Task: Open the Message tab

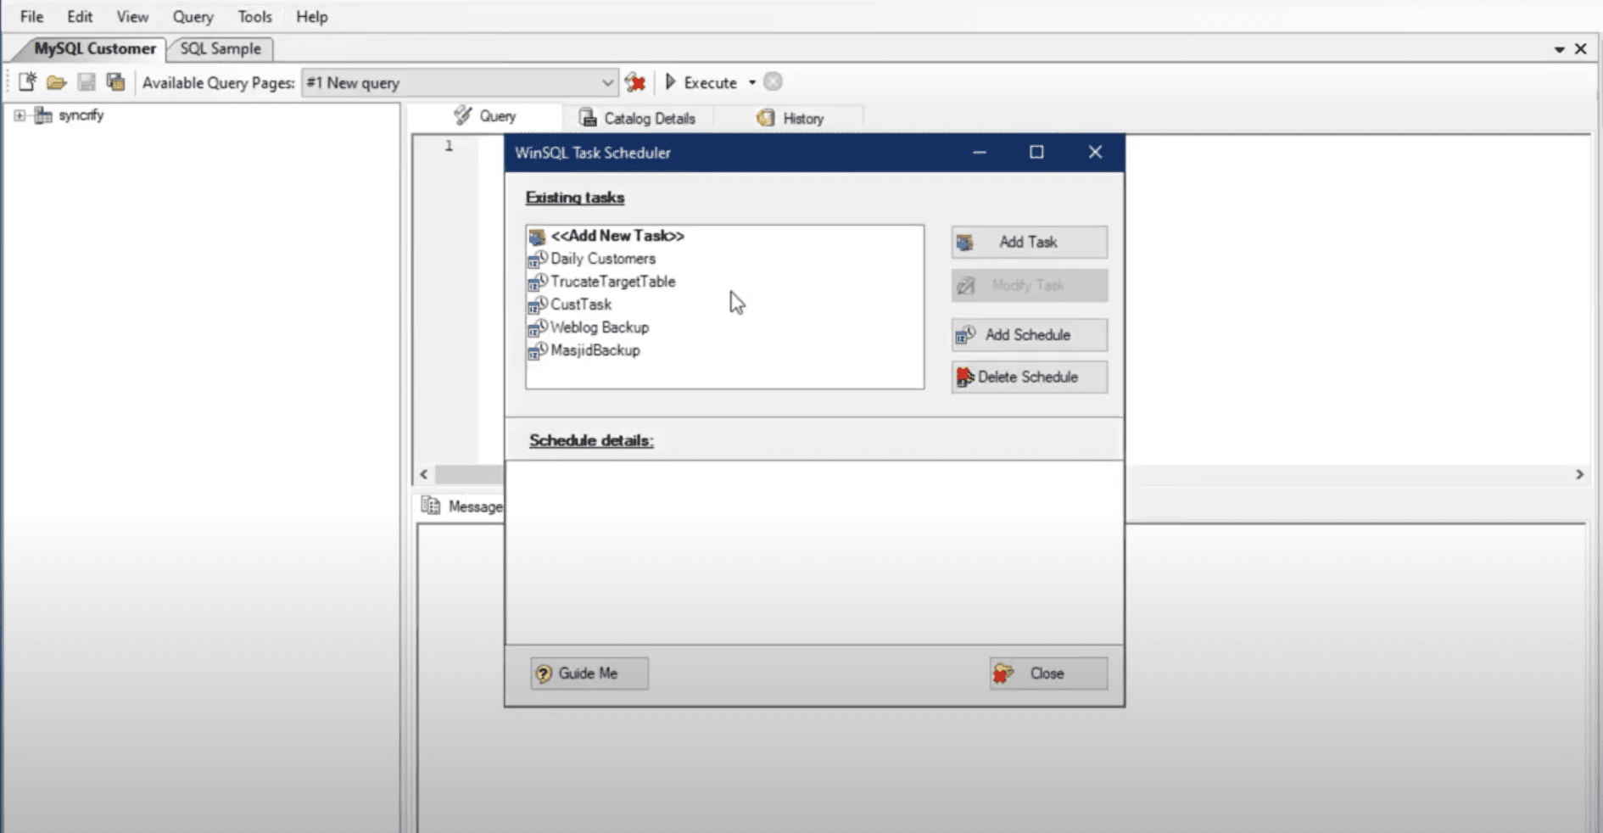Action: pyautogui.click(x=462, y=506)
